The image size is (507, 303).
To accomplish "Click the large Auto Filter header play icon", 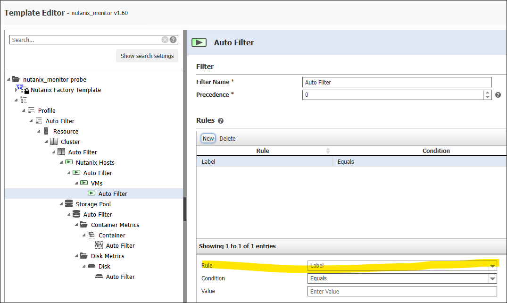I will pyautogui.click(x=199, y=42).
